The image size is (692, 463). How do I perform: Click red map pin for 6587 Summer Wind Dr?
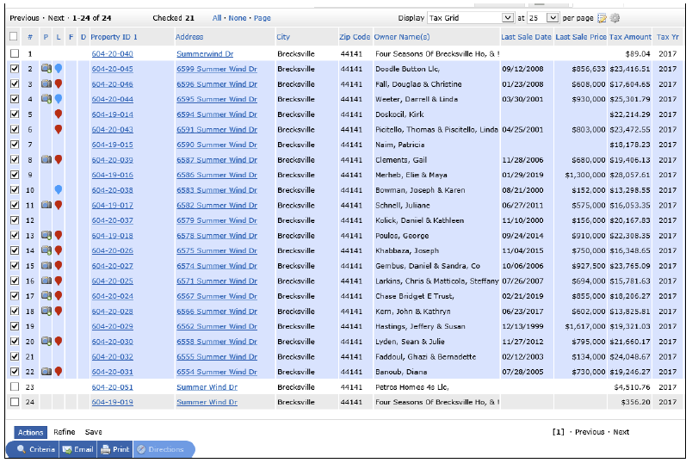coord(59,159)
